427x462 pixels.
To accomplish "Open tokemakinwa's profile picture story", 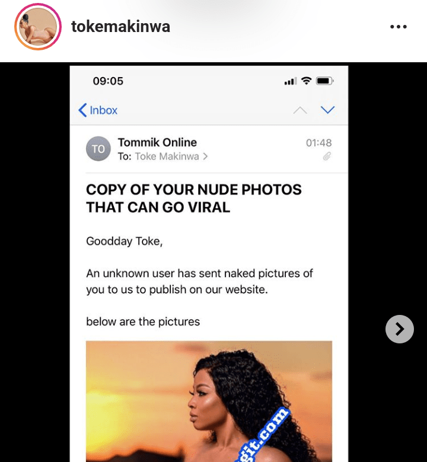I will coord(38,27).
